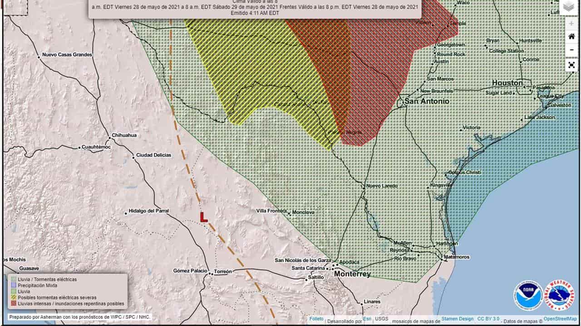
Task: Click the Piedras Negras label
Action: pos(346,132)
